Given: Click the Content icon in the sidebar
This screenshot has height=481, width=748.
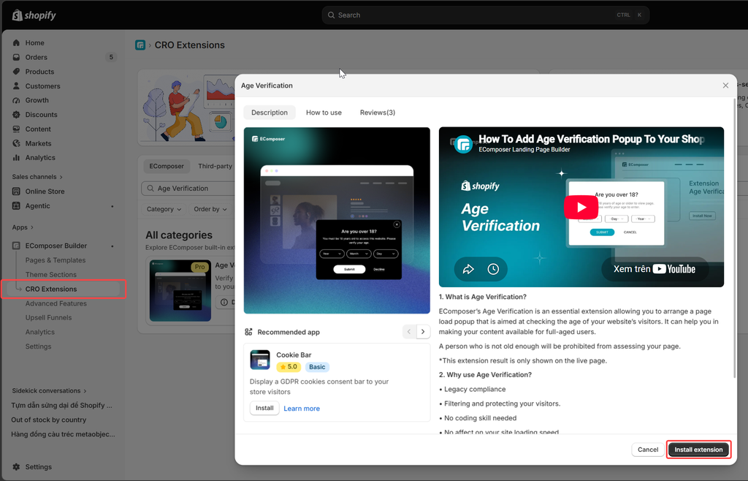Looking at the screenshot, I should click(16, 129).
